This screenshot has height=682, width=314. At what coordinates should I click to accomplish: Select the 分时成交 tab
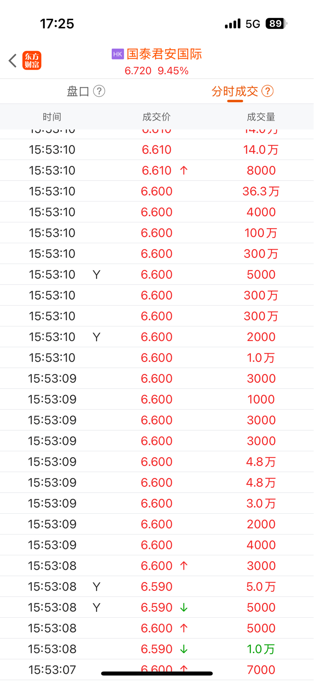coord(235,91)
